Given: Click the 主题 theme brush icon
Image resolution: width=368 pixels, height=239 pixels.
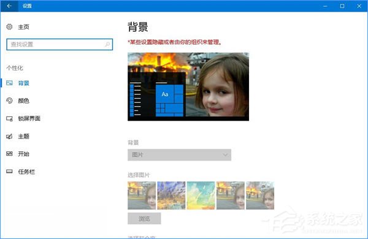Looking at the screenshot, I should 9,136.
